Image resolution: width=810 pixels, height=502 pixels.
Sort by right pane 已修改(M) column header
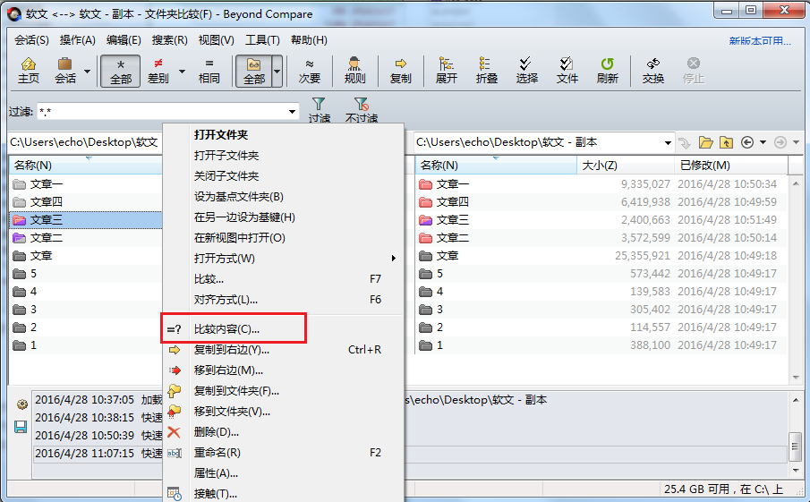pos(731,166)
